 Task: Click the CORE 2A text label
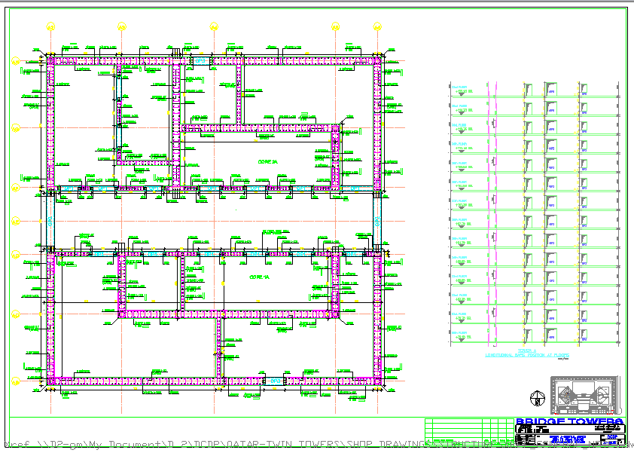coord(267,162)
